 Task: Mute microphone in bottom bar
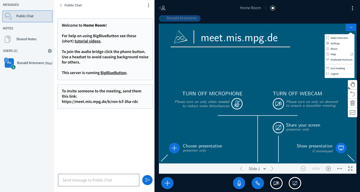[239, 183]
